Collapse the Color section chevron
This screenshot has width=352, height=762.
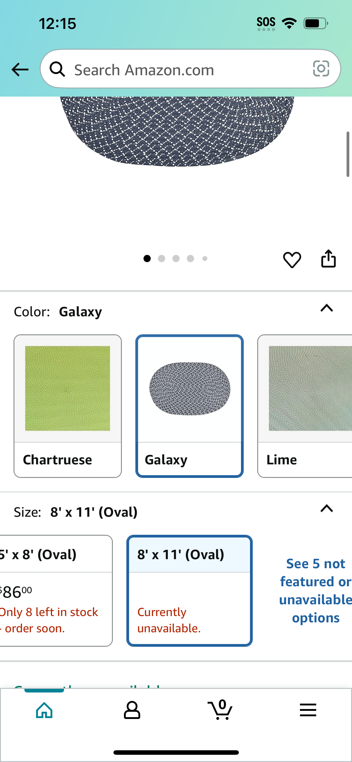(x=327, y=308)
